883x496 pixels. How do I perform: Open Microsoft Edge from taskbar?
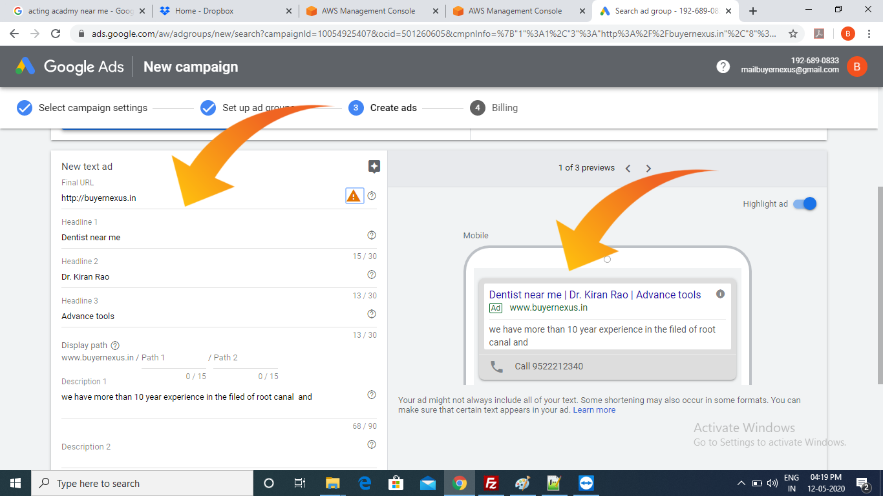[x=364, y=483]
